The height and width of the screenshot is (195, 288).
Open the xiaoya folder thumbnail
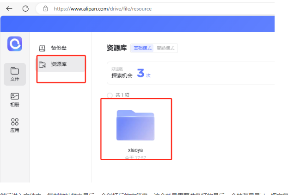[x=135, y=125]
